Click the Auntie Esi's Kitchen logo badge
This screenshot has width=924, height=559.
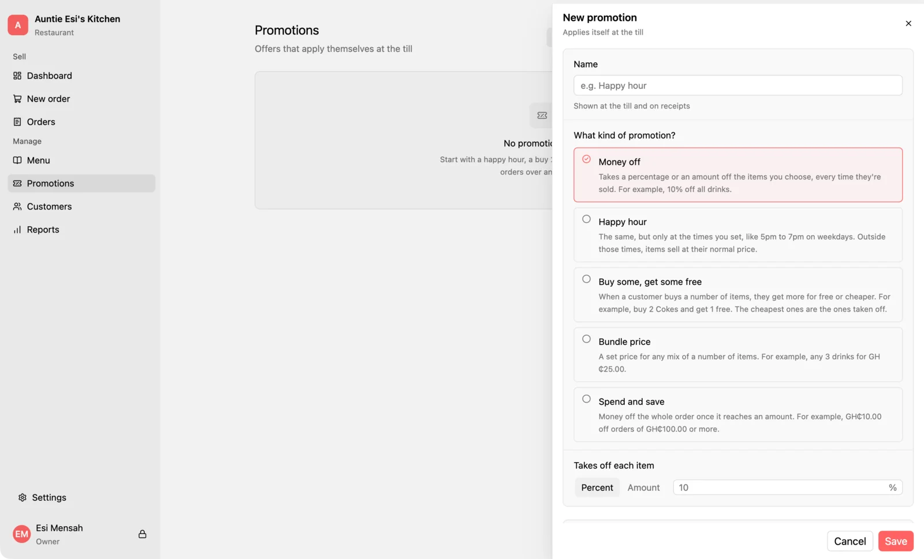tap(18, 25)
